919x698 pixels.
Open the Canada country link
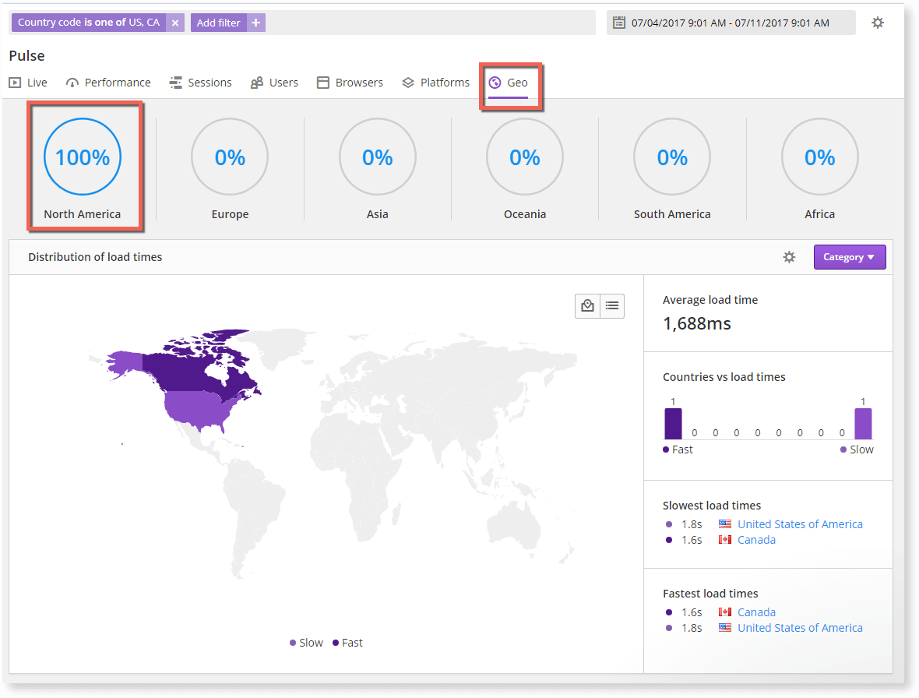point(755,539)
